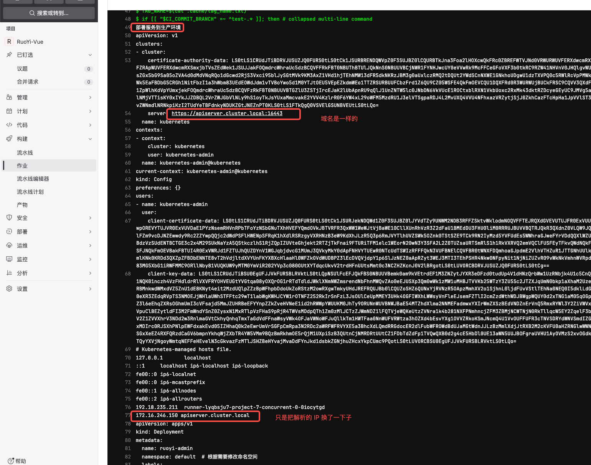The height and width of the screenshot is (465, 591).
Task: Click the 设置 (Settings) gear icon
Action: (9, 289)
